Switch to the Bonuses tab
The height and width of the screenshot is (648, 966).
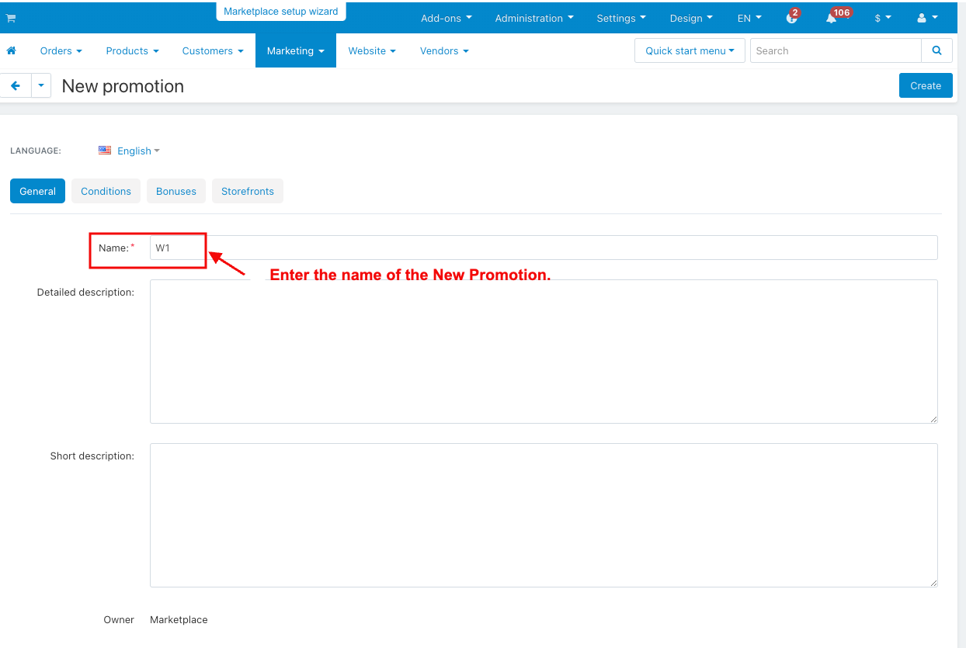[176, 191]
